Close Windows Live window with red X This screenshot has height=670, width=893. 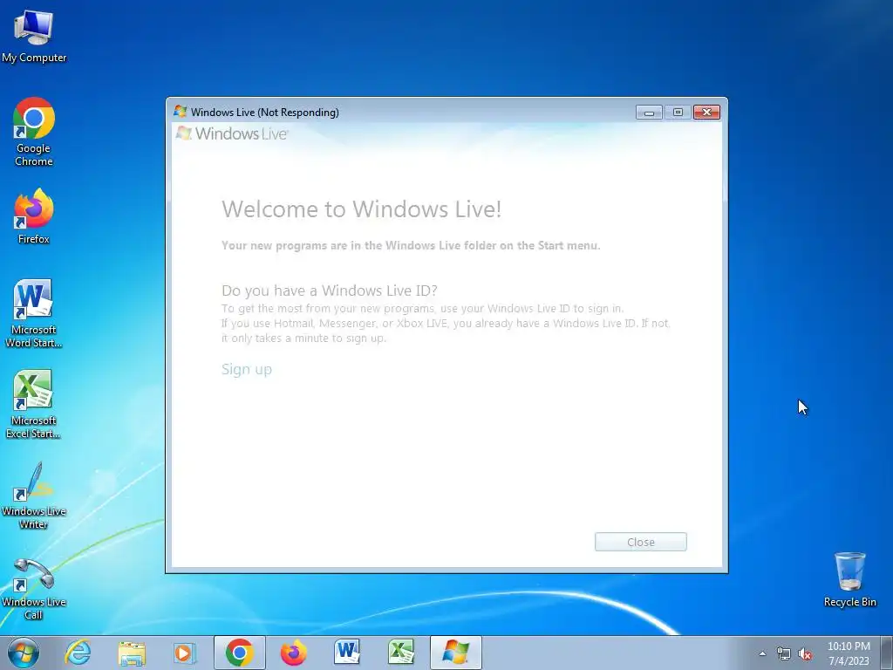(706, 113)
